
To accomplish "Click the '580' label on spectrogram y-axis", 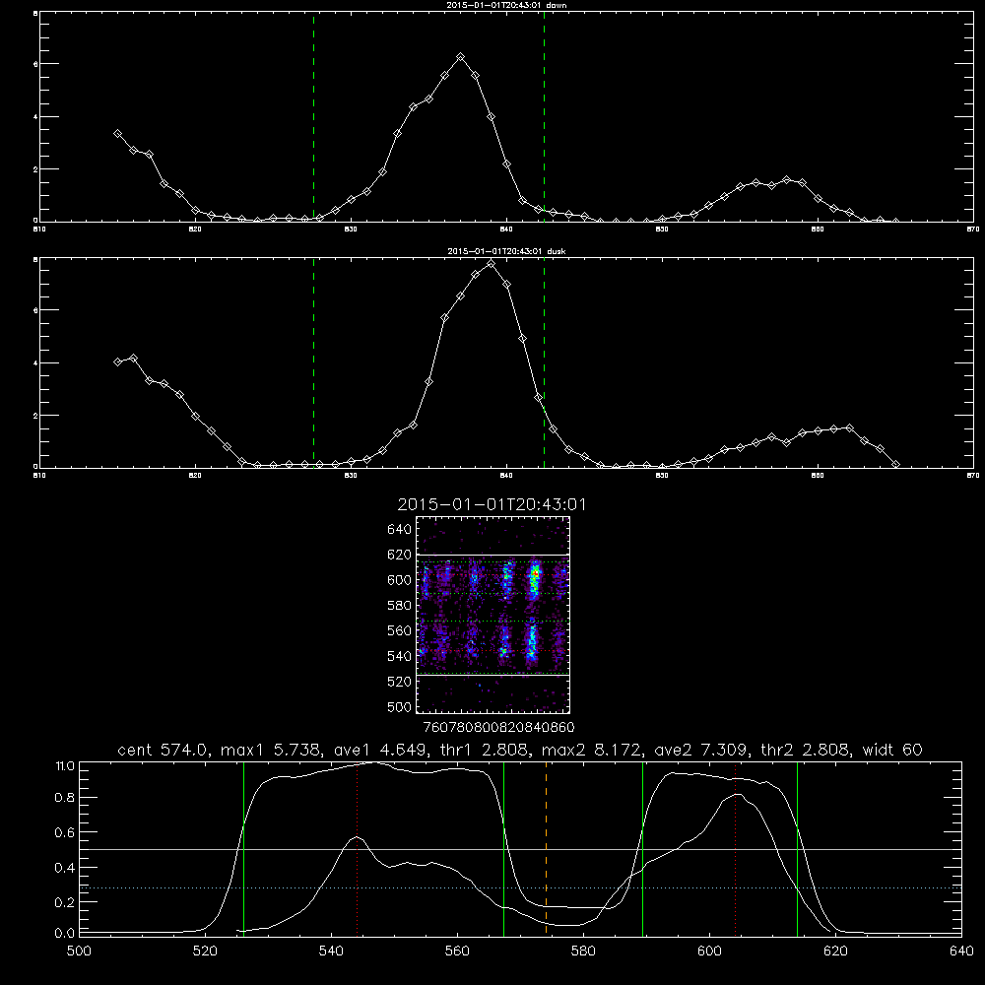I will [x=400, y=606].
